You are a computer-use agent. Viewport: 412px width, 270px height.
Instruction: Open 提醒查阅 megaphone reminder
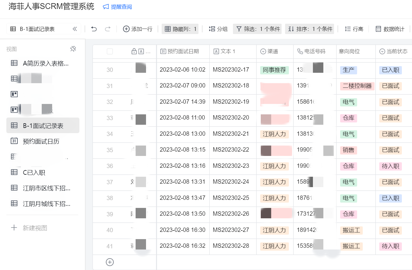pyautogui.click(x=117, y=7)
